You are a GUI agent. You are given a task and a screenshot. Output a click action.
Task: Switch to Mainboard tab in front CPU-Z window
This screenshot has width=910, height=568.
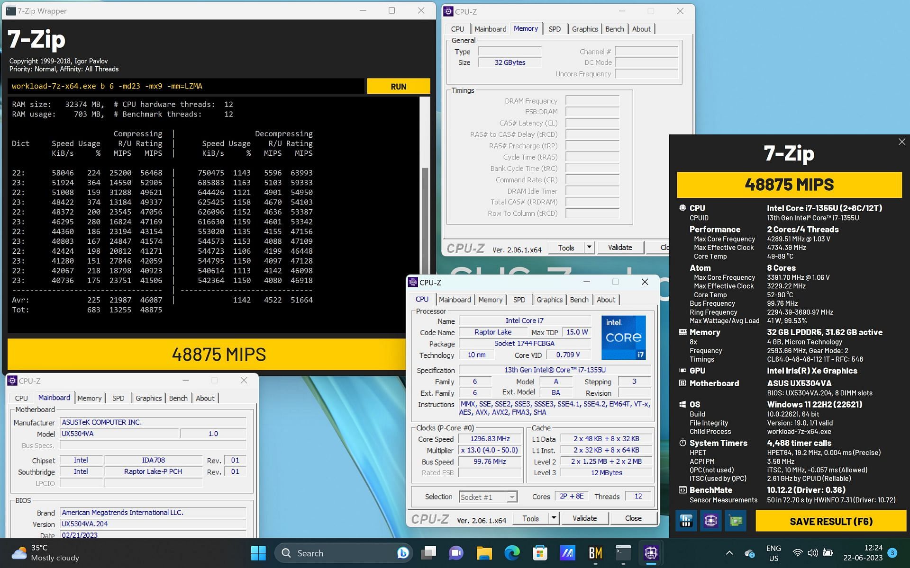click(455, 300)
